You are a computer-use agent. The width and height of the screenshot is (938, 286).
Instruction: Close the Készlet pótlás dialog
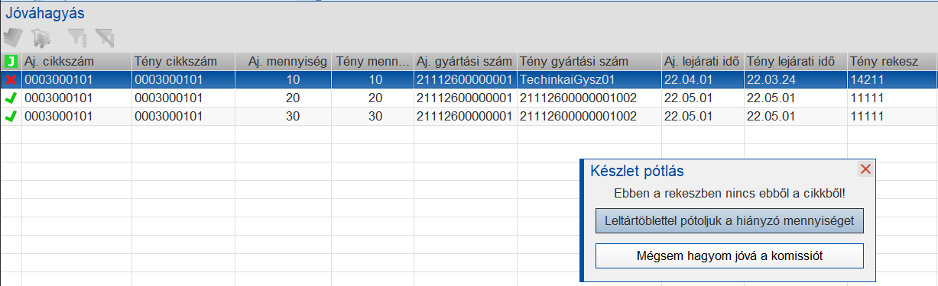point(865,169)
